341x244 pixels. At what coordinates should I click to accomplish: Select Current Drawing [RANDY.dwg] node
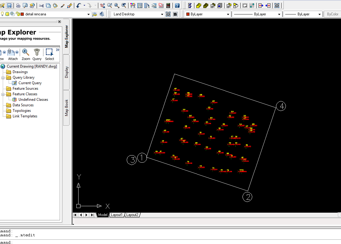click(x=32, y=66)
